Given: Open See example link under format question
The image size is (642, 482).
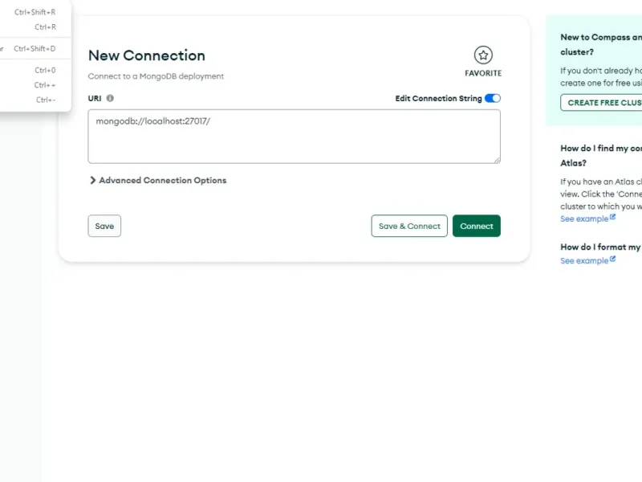Looking at the screenshot, I should coord(584,260).
